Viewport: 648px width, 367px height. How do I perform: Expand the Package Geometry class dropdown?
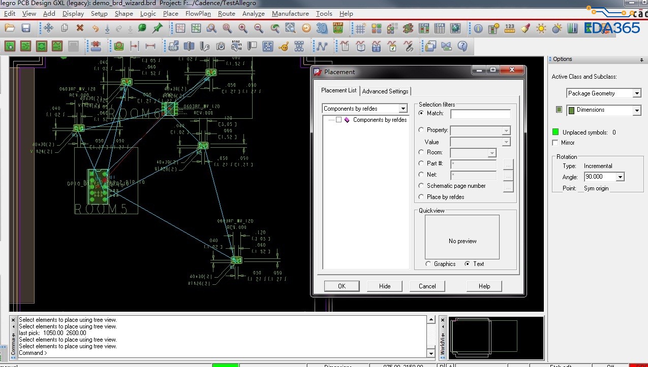(x=637, y=93)
